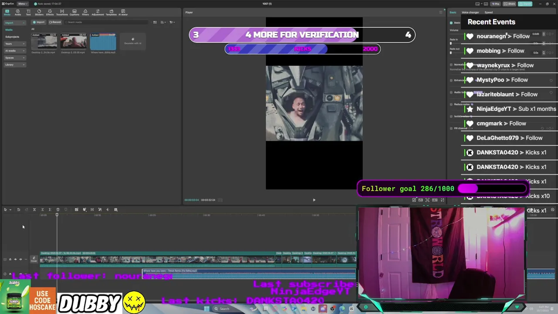Image resolution: width=558 pixels, height=314 pixels.
Task: Open the Tr media filter dropdown
Action: pyautogui.click(x=172, y=22)
